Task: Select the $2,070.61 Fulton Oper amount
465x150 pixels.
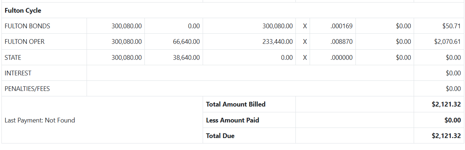Action: point(447,42)
